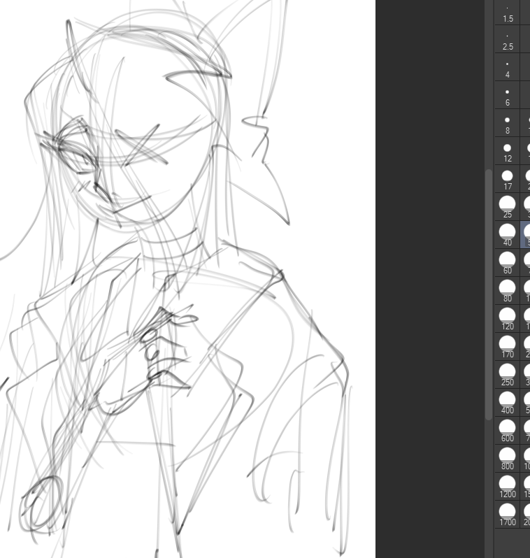Select the 120 brush size preset
The height and width of the screenshot is (558, 530).
(507, 318)
